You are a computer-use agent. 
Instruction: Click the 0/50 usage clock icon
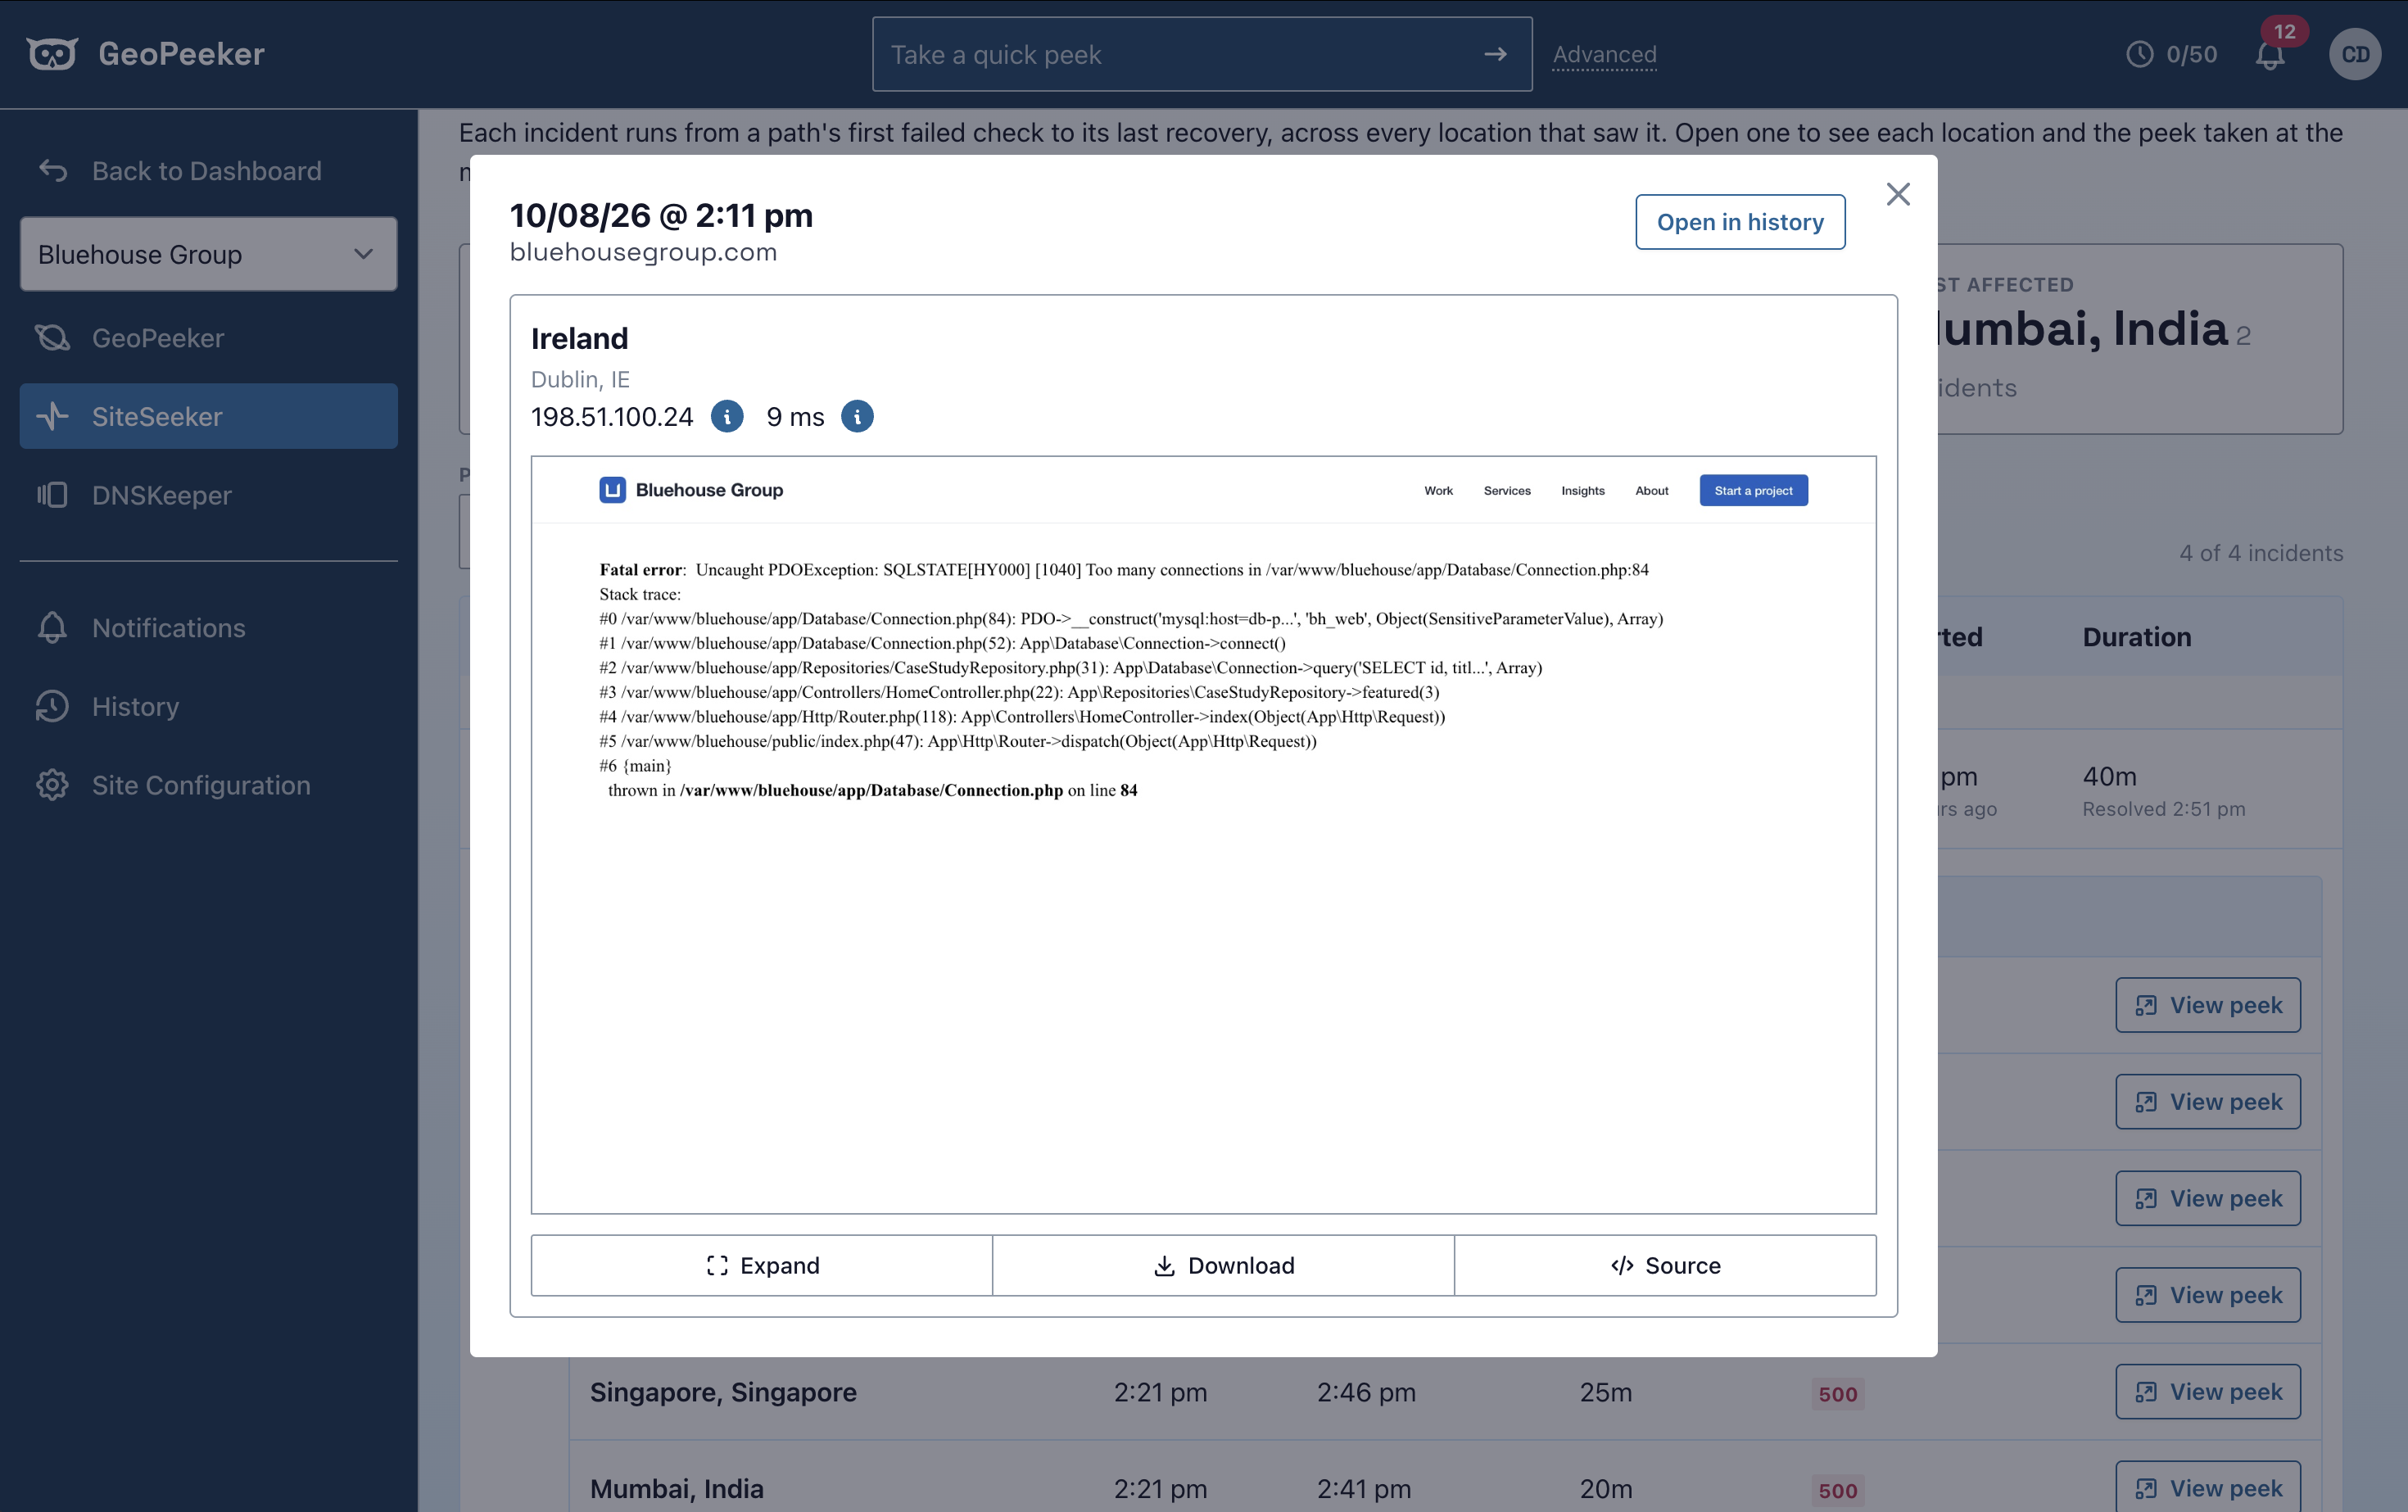(x=2139, y=54)
